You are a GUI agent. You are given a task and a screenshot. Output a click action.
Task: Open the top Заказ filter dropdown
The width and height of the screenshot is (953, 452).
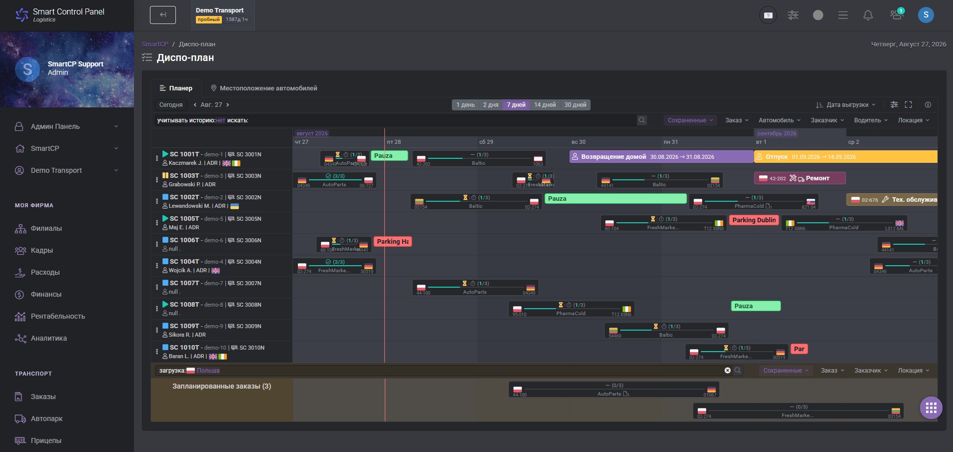pos(737,120)
